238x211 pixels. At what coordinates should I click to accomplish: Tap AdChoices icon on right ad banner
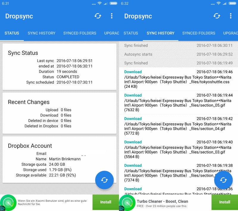click(121, 208)
